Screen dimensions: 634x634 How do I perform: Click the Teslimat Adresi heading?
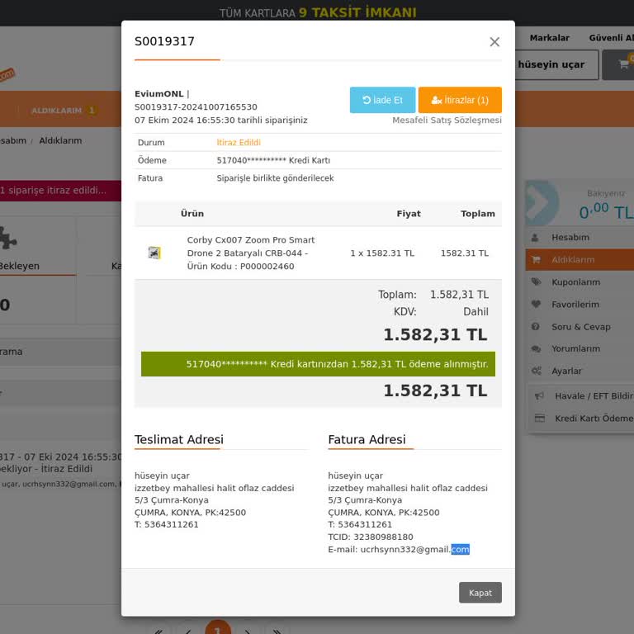(x=178, y=439)
